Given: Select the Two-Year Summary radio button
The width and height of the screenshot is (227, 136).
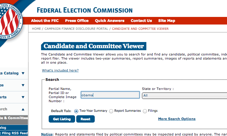Looking at the screenshot, I should [x=76, y=111].
